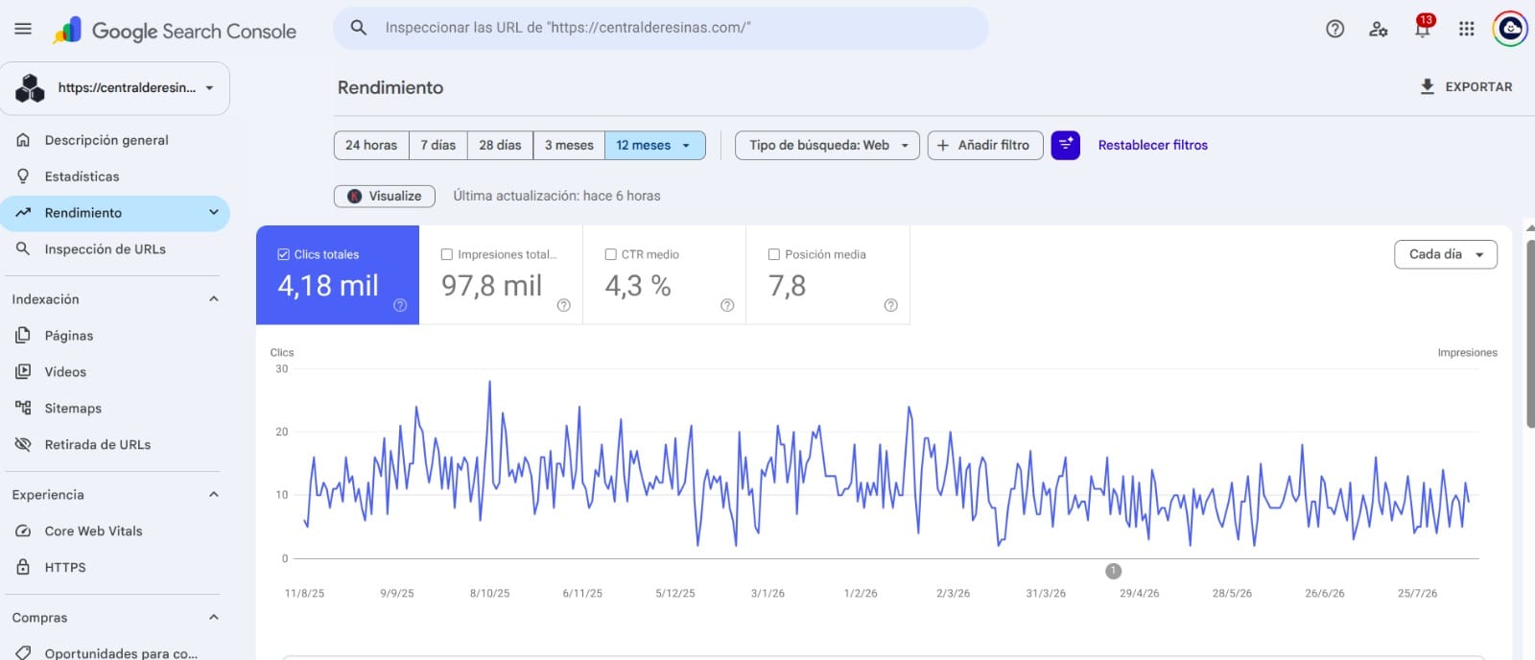This screenshot has width=1535, height=660.
Task: Click the purple filter sparkle icon
Action: pos(1066,145)
